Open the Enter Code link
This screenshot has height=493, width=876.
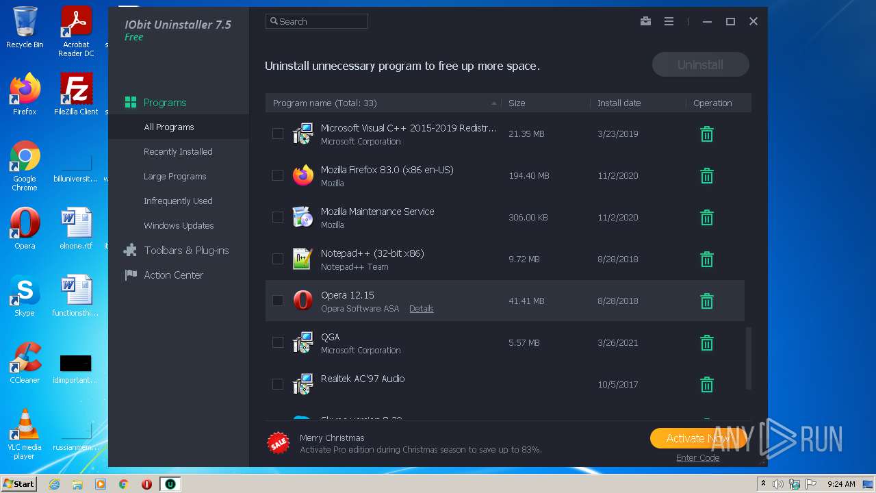point(697,458)
